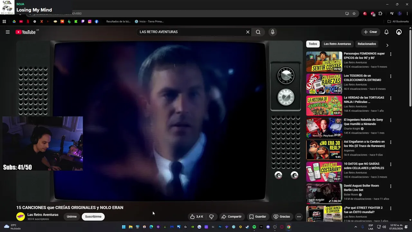Open options for David August Boiler Room video

point(391,186)
